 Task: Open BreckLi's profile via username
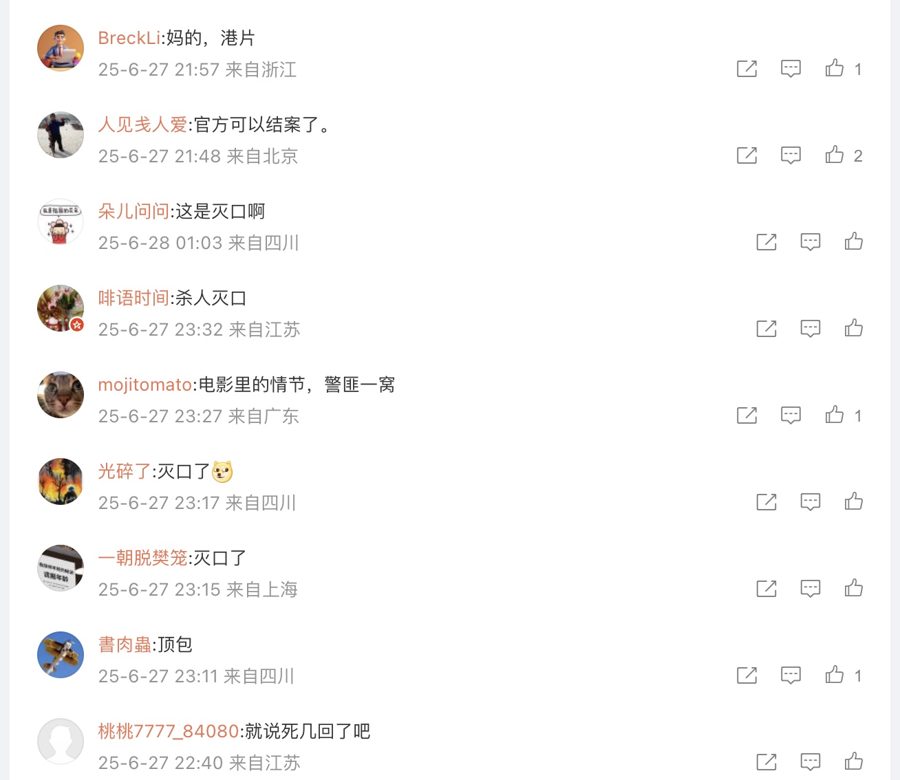(x=129, y=38)
